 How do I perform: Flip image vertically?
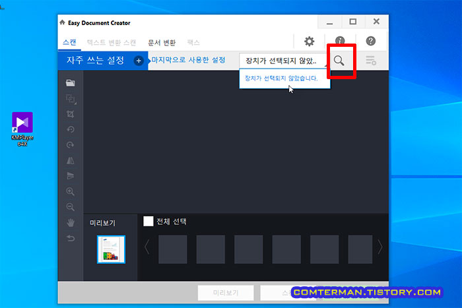click(71, 176)
